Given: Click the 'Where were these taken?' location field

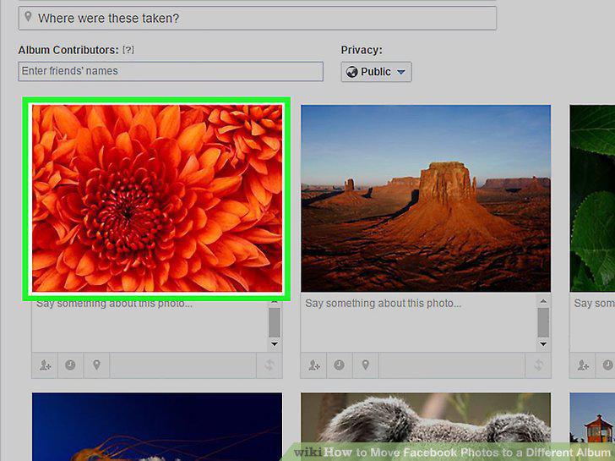Looking at the screenshot, I should (x=258, y=18).
